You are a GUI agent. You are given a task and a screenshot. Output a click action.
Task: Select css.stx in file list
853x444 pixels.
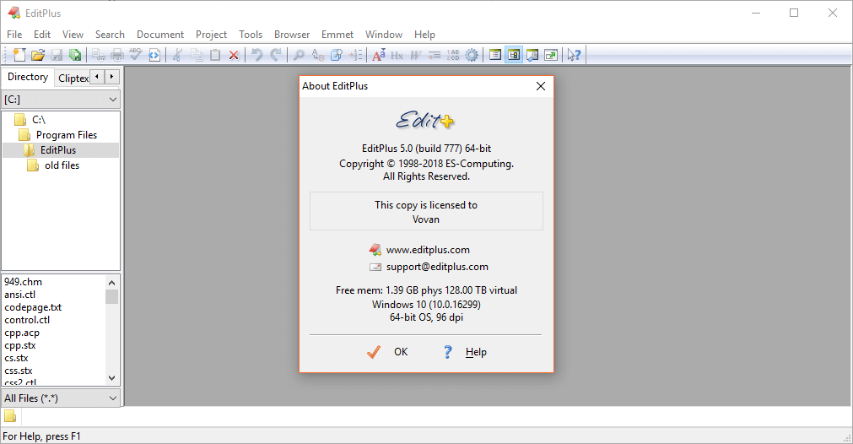pyautogui.click(x=19, y=371)
